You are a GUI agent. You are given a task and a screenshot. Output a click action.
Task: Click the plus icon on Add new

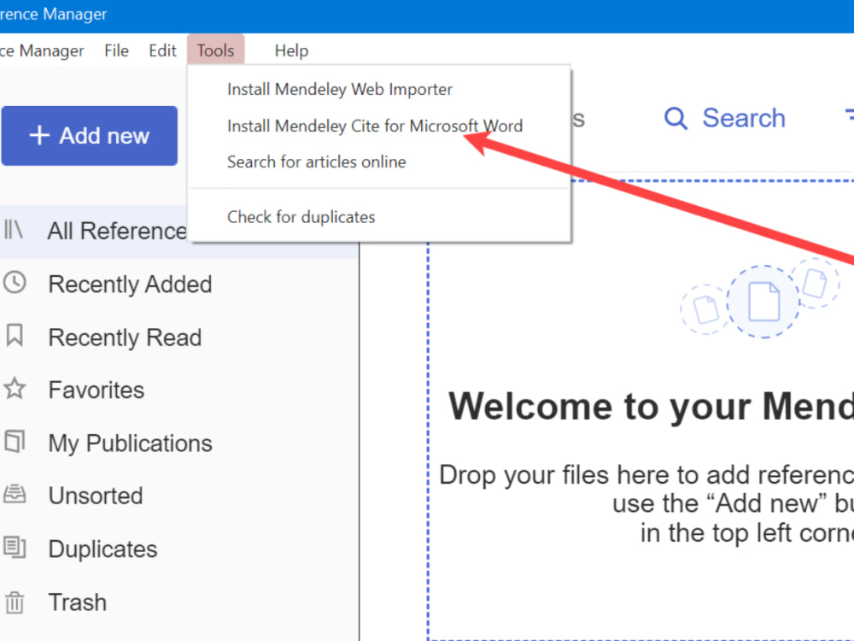39,136
